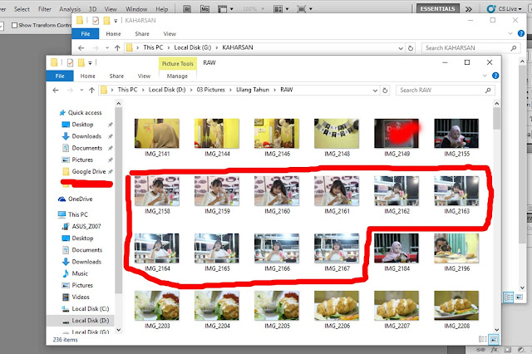532x354 pixels.
Task: Open the Manage tab under Picture Tools
Action: point(177,76)
